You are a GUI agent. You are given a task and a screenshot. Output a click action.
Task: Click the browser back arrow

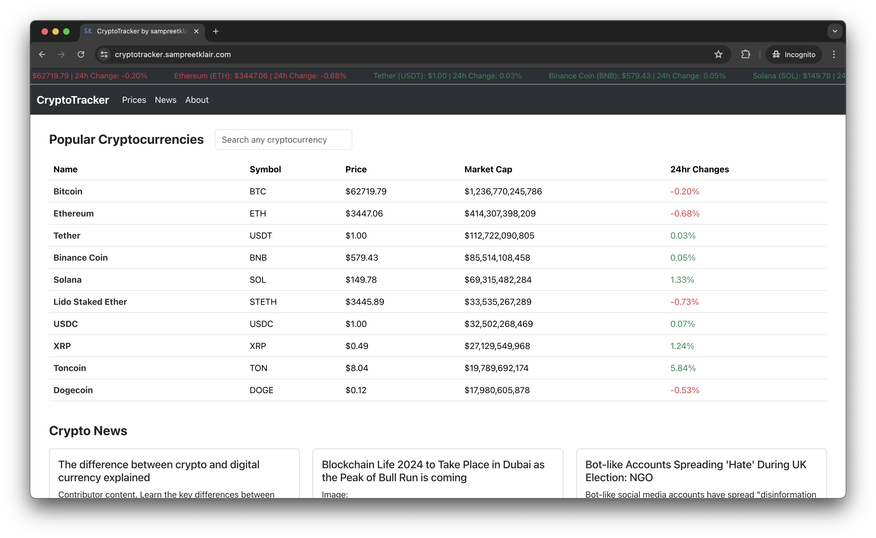(42, 54)
